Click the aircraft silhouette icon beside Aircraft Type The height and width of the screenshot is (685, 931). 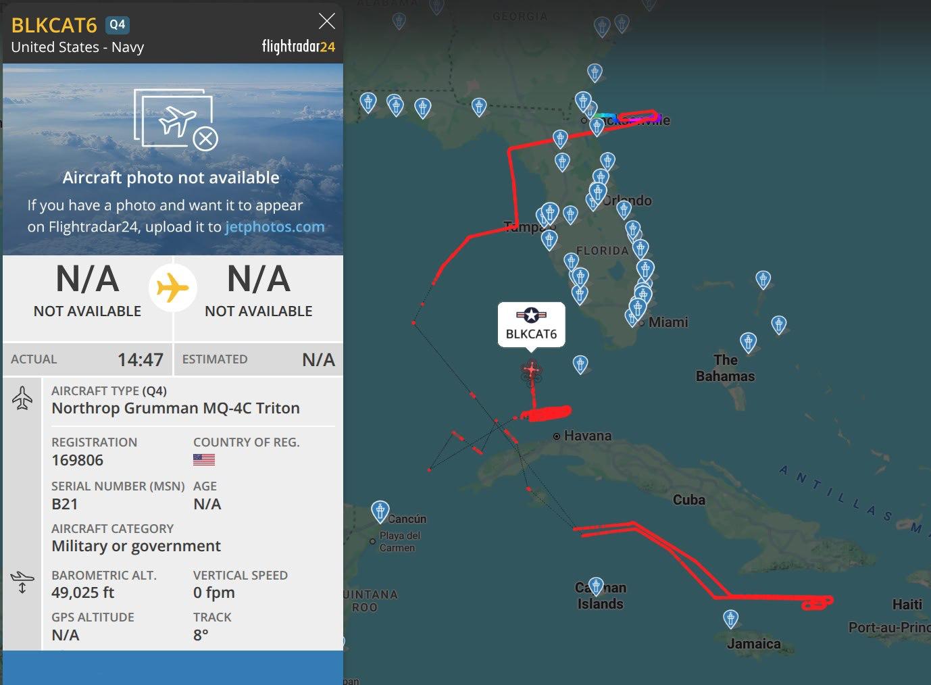tap(22, 399)
